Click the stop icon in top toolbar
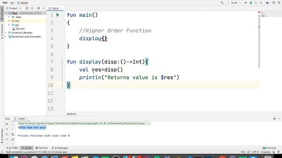Screen dimensions: 282x158 [261, 3]
